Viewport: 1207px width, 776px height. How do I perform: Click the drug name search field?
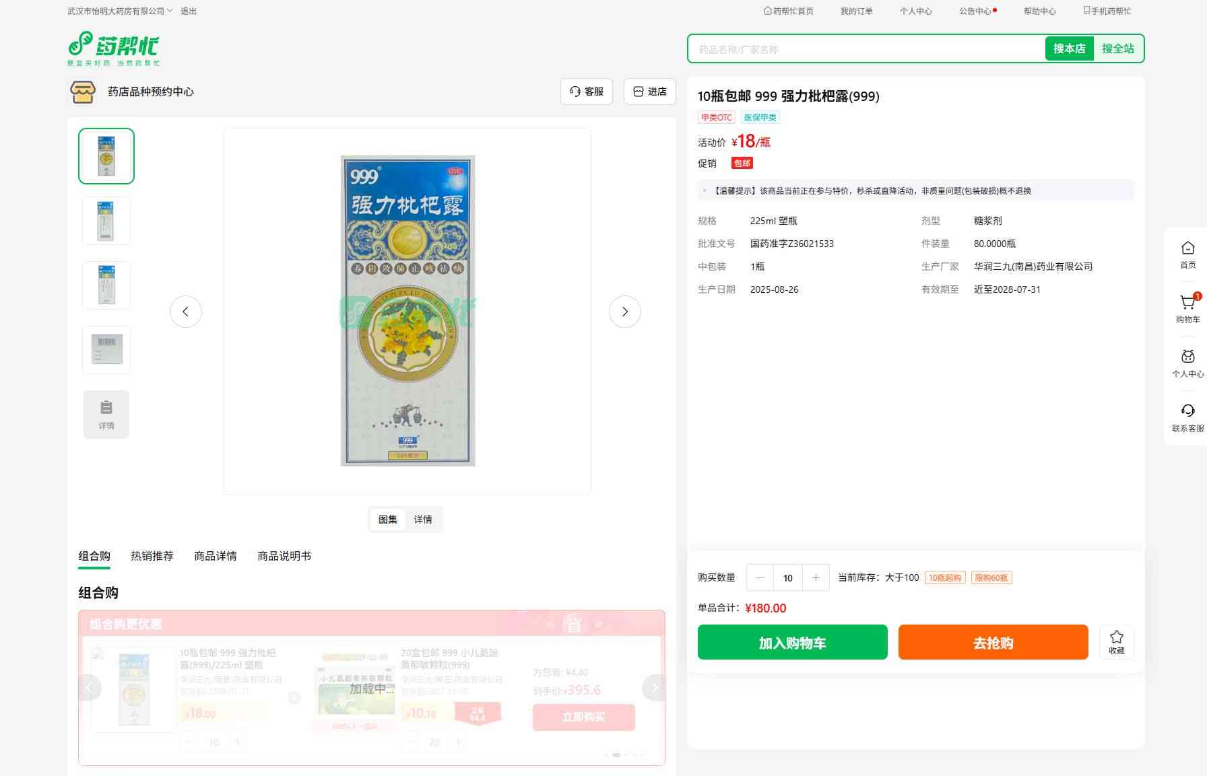(x=866, y=49)
